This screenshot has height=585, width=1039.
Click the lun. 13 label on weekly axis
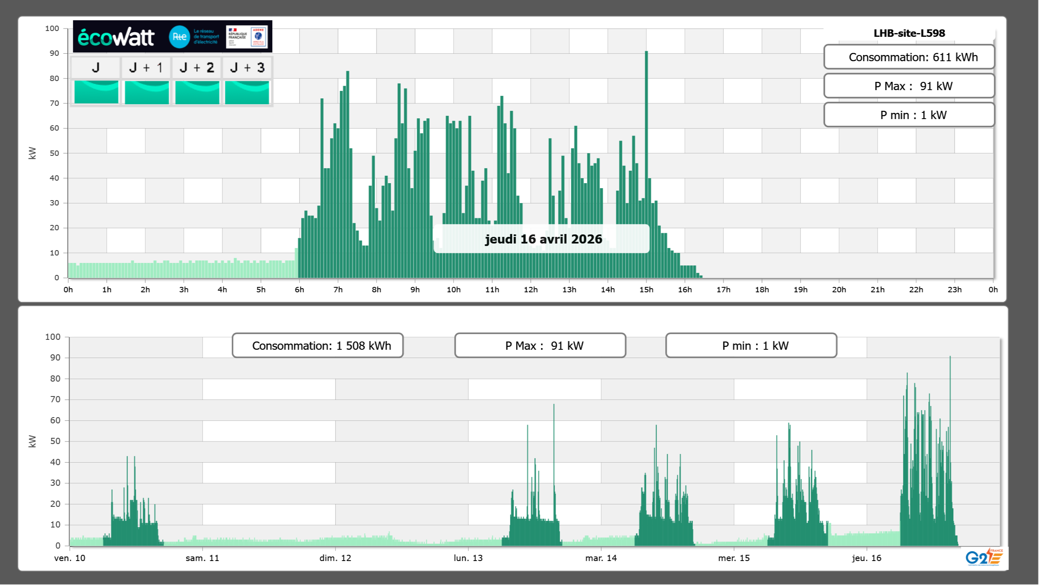[x=468, y=558]
